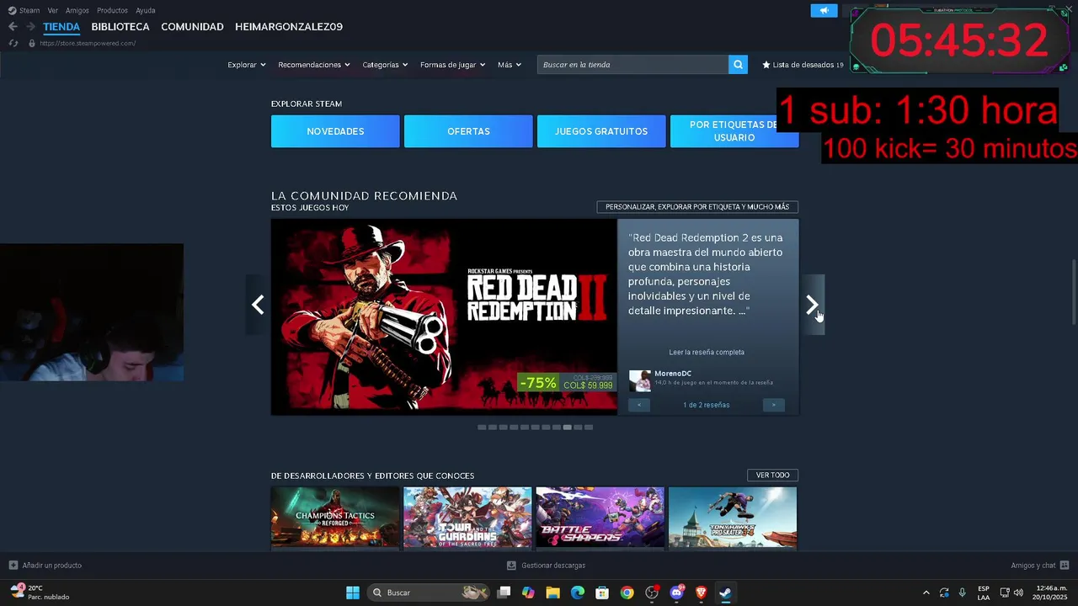Open Microsoft Store from taskbar
Image resolution: width=1078 pixels, height=606 pixels.
point(602,593)
